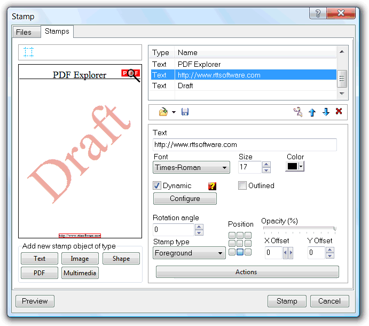
Task: Select the http://www.rttsoftware.com list row
Action: coord(244,75)
